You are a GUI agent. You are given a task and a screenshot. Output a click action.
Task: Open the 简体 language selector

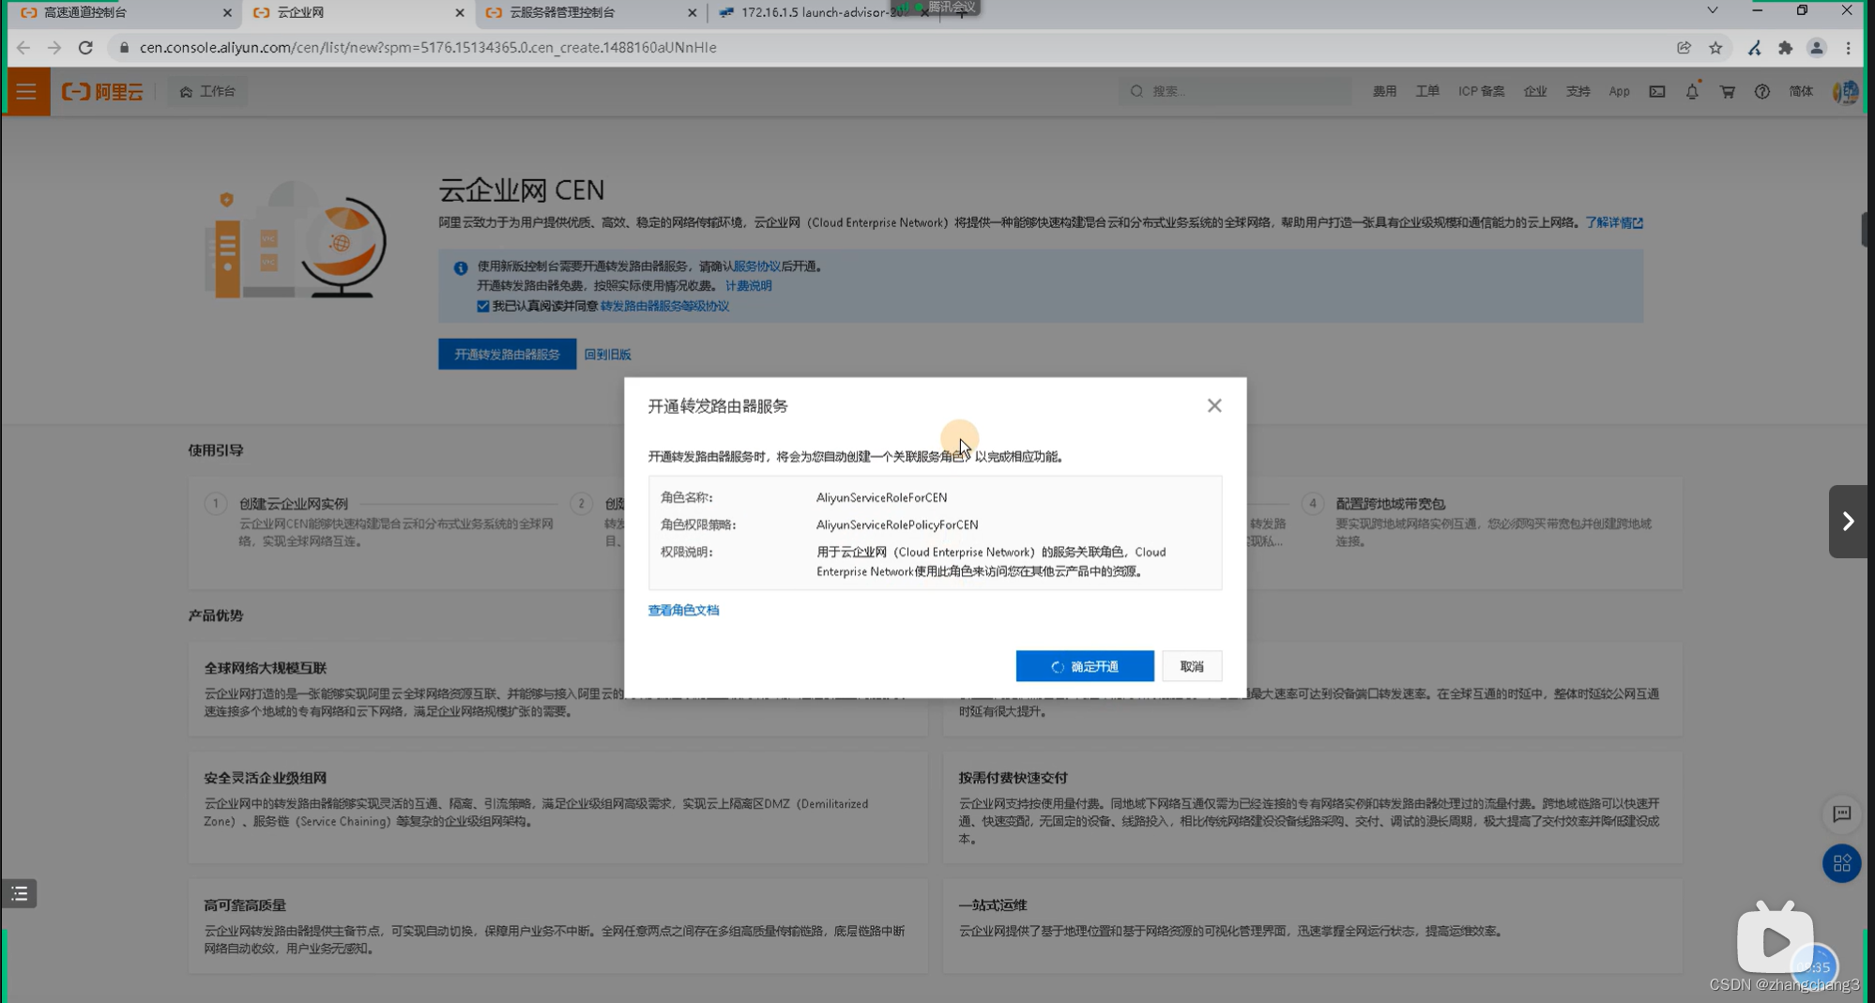[1801, 91]
